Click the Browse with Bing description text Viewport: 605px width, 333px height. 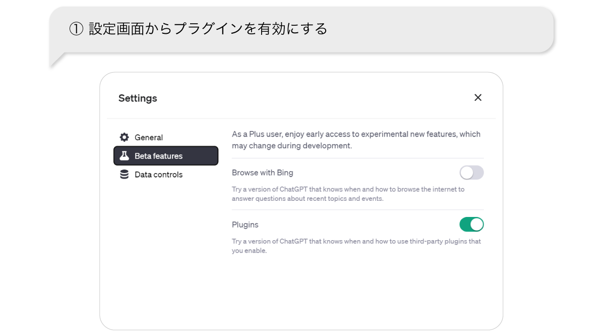point(348,194)
